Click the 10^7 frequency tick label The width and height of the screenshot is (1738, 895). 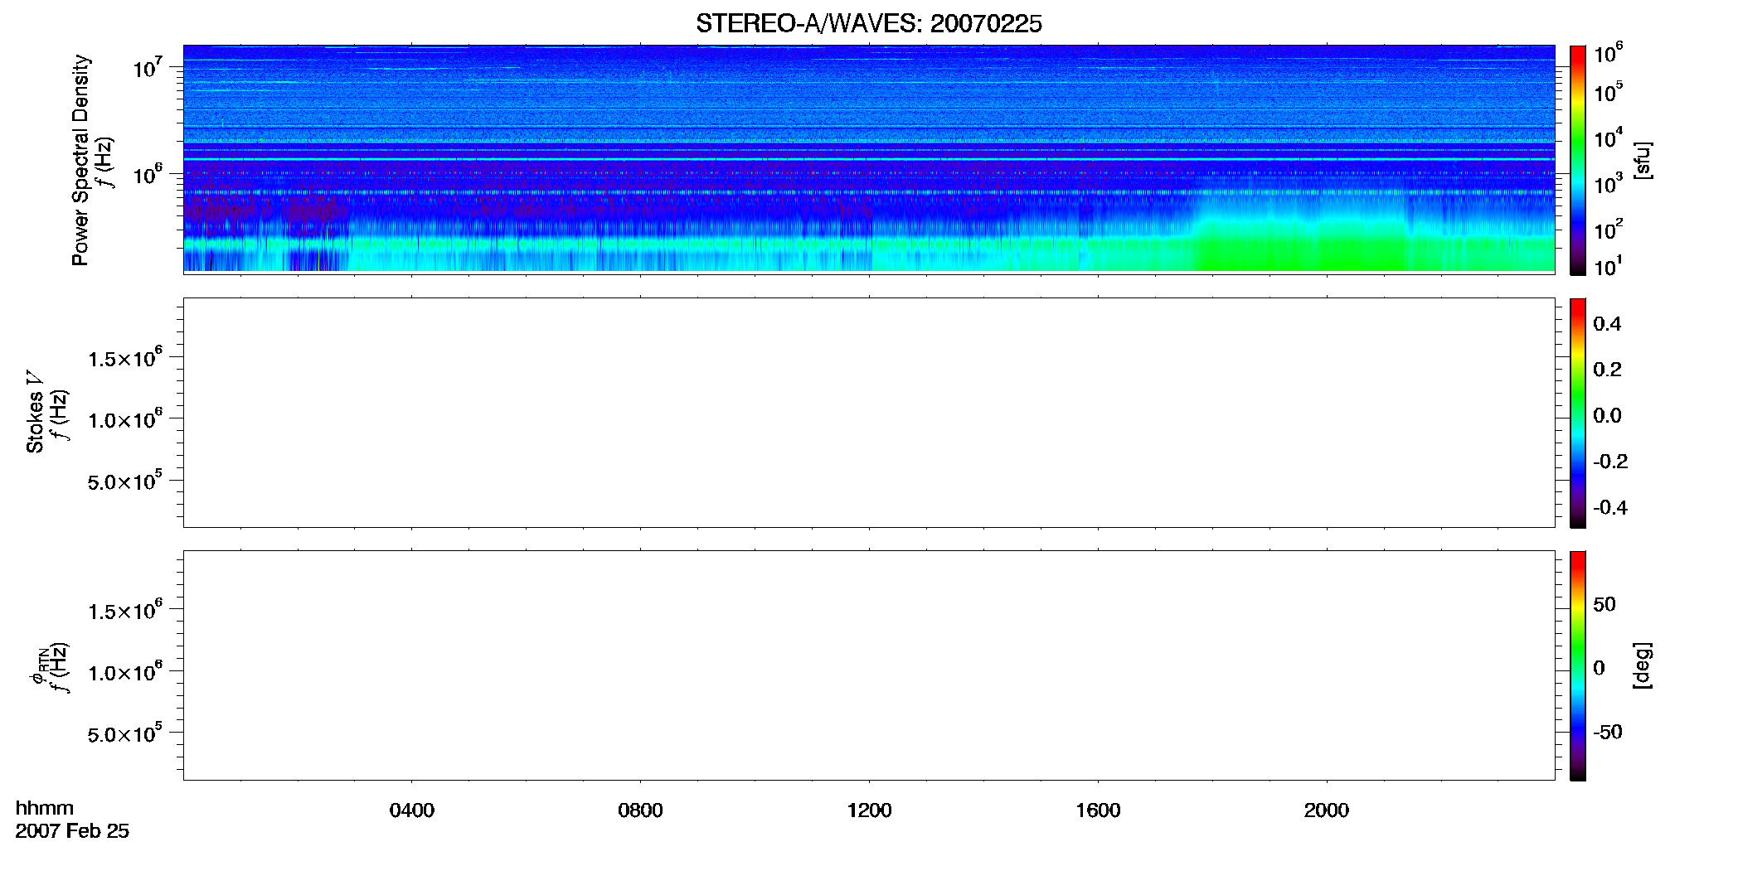148,68
